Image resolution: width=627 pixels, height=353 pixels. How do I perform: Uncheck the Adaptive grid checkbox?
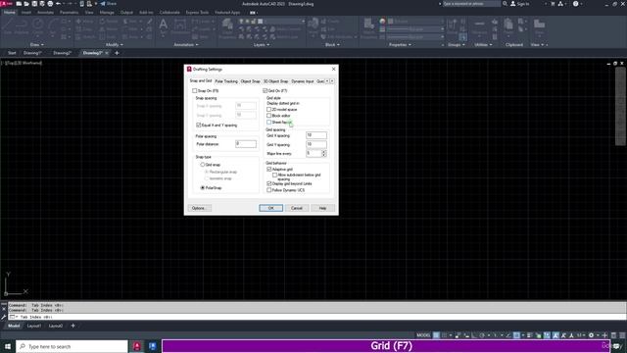click(269, 170)
